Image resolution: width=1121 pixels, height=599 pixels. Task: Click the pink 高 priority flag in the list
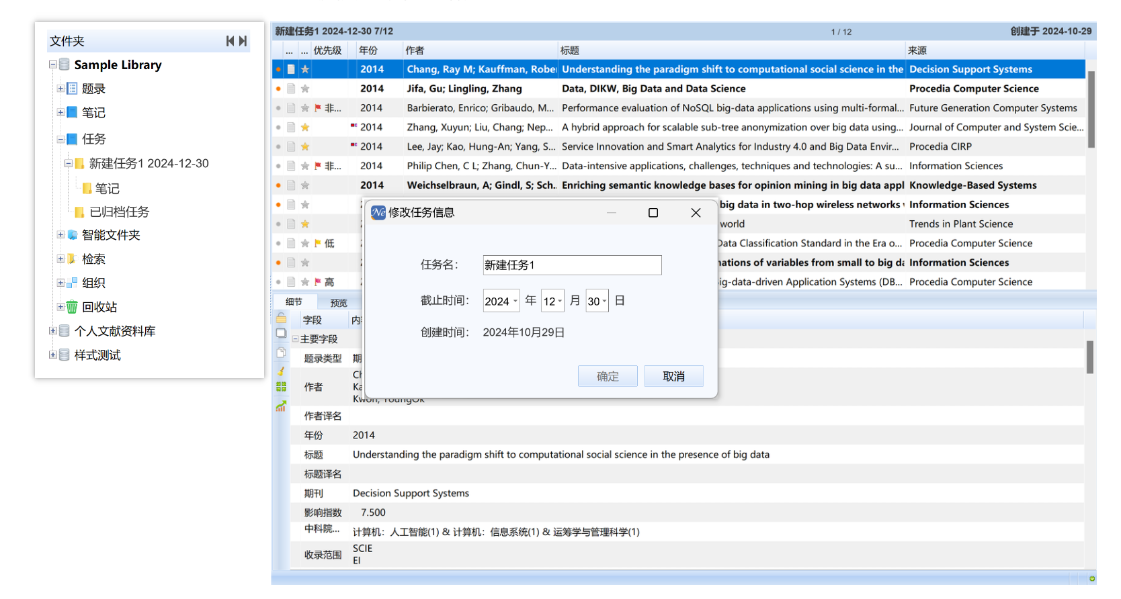coord(318,282)
